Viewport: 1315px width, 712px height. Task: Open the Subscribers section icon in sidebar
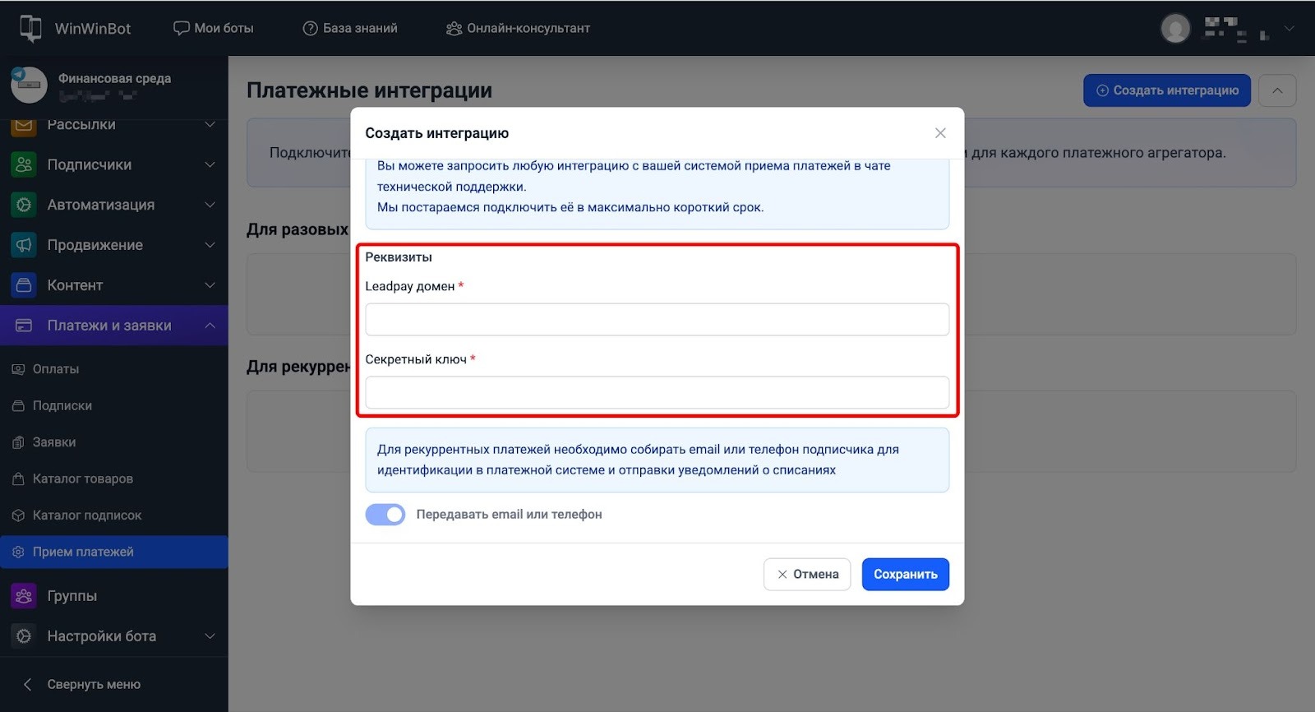24,164
